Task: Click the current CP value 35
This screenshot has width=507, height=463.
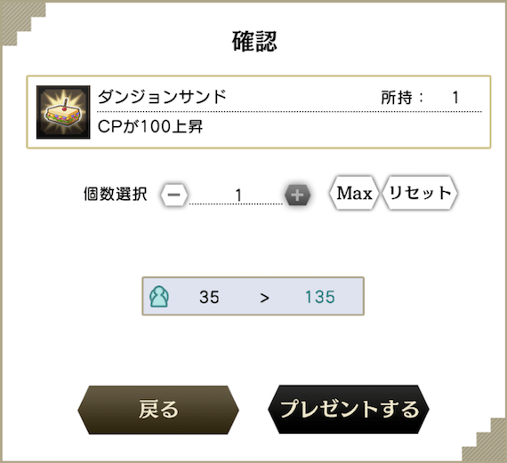Action: pyautogui.click(x=209, y=297)
